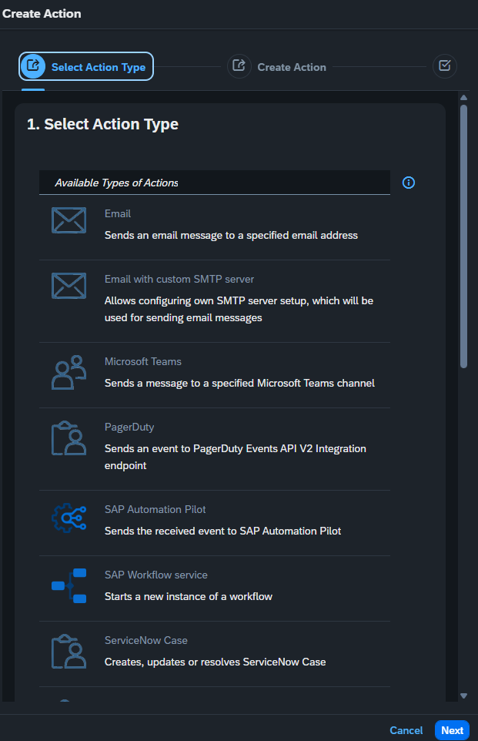Click 'Sends the received event to SAP Automation Pilot'
This screenshot has width=478, height=741.
[x=222, y=531]
